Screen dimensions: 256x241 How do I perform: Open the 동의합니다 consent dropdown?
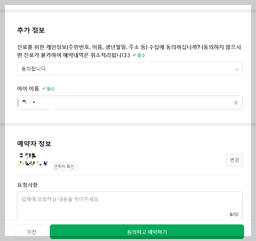click(129, 69)
